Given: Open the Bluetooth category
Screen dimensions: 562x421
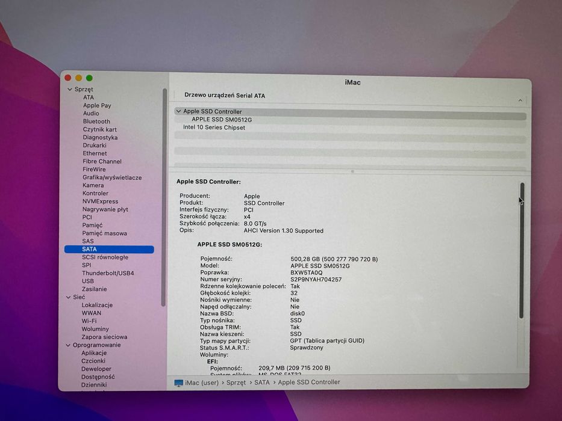Looking at the screenshot, I should [96, 121].
